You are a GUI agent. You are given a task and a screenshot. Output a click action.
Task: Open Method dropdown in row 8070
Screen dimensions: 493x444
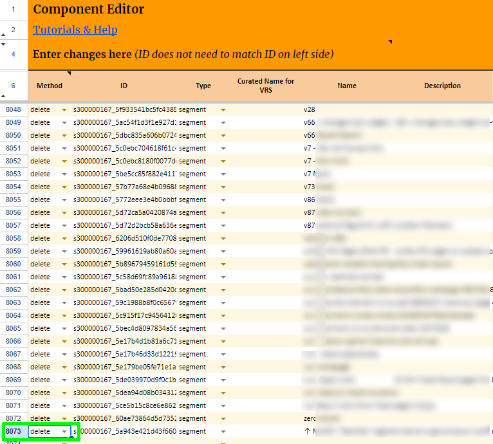pos(64,393)
